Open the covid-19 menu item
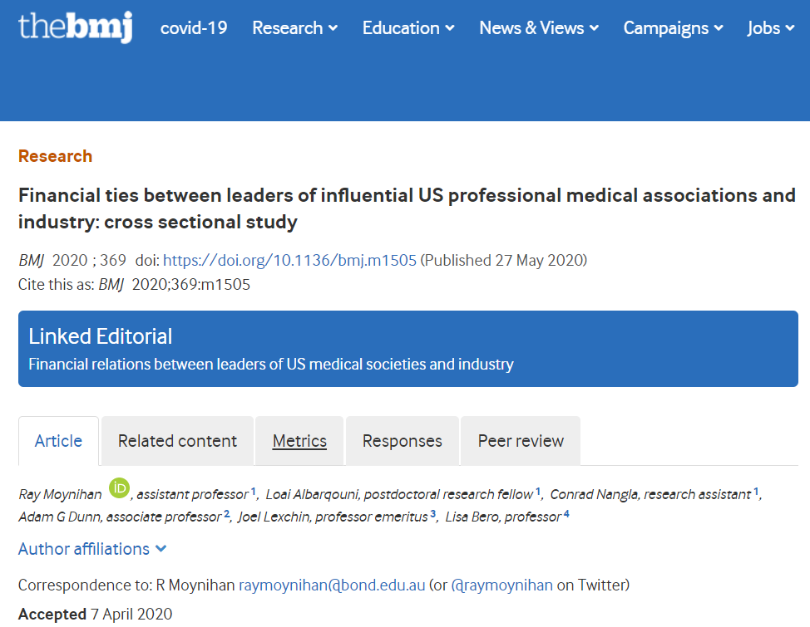 [x=195, y=28]
